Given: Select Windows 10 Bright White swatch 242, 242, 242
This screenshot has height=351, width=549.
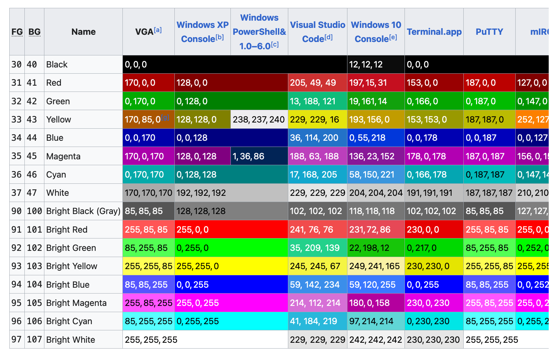Looking at the screenshot, I should [376, 340].
